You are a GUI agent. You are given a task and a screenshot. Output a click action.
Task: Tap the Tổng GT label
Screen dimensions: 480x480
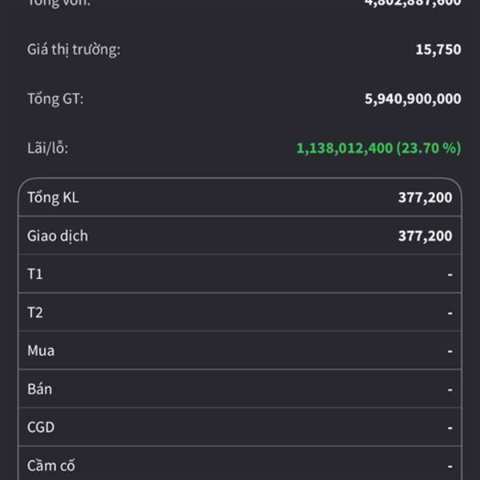55,99
